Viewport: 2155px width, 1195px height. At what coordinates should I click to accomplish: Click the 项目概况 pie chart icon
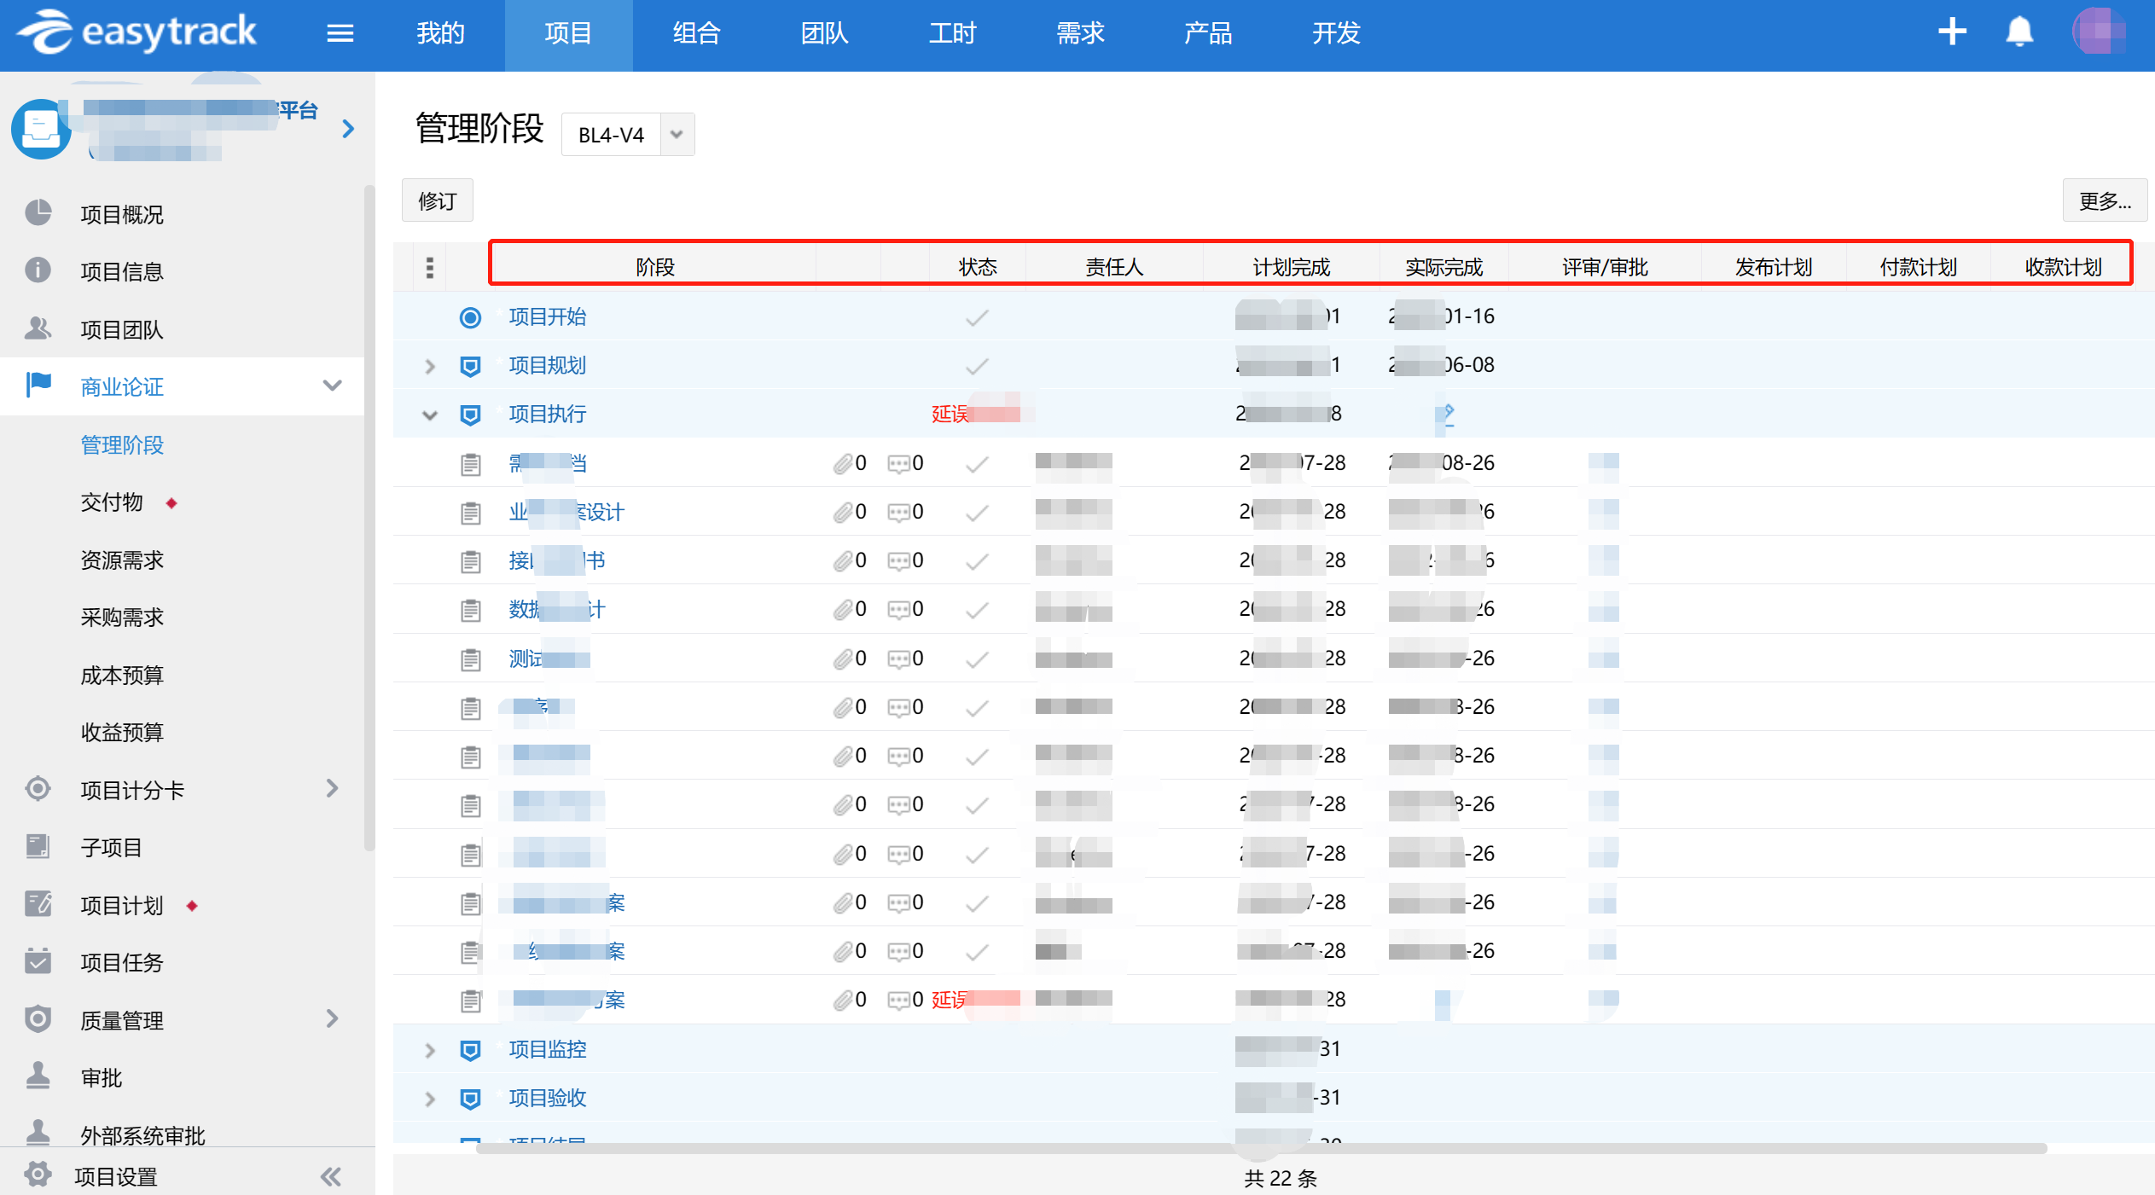click(x=38, y=213)
